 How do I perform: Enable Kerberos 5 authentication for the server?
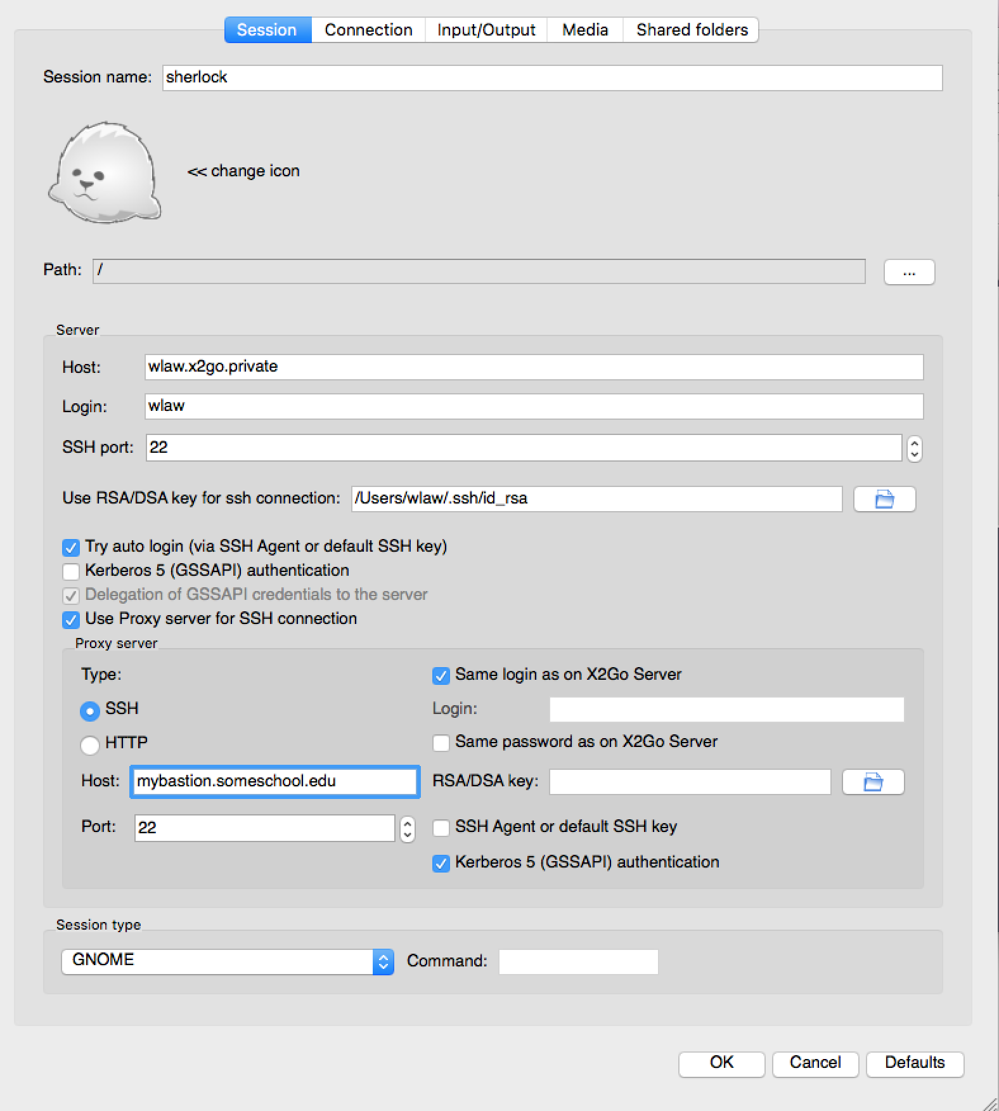(71, 571)
